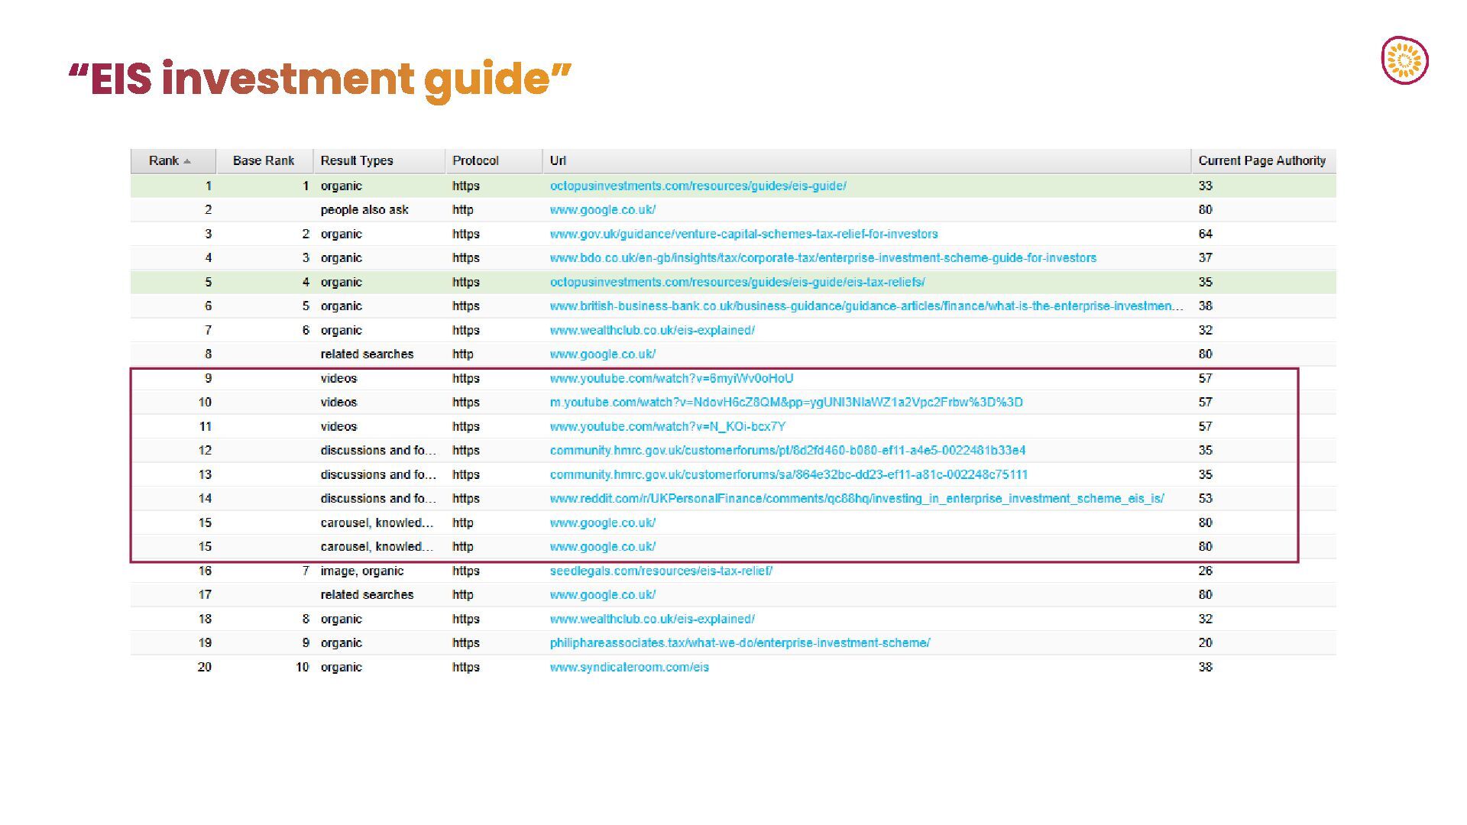Image resolution: width=1467 pixels, height=825 pixels.
Task: Open the reddit UKPersonalFinance link
Action: 857,498
